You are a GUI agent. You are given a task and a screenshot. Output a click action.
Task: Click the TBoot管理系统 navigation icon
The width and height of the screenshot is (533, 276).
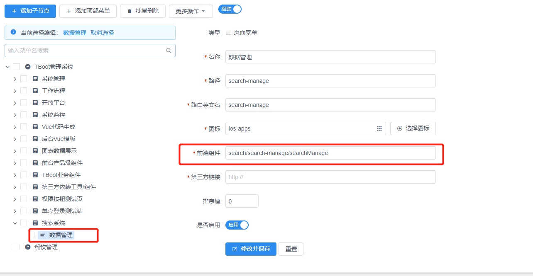pos(28,67)
